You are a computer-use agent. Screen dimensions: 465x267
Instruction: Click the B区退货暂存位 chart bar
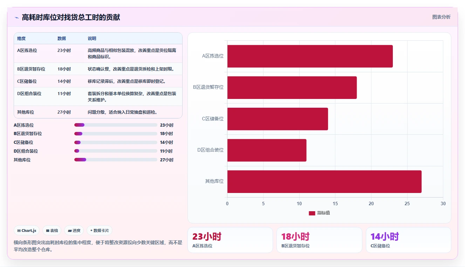coord(292,87)
